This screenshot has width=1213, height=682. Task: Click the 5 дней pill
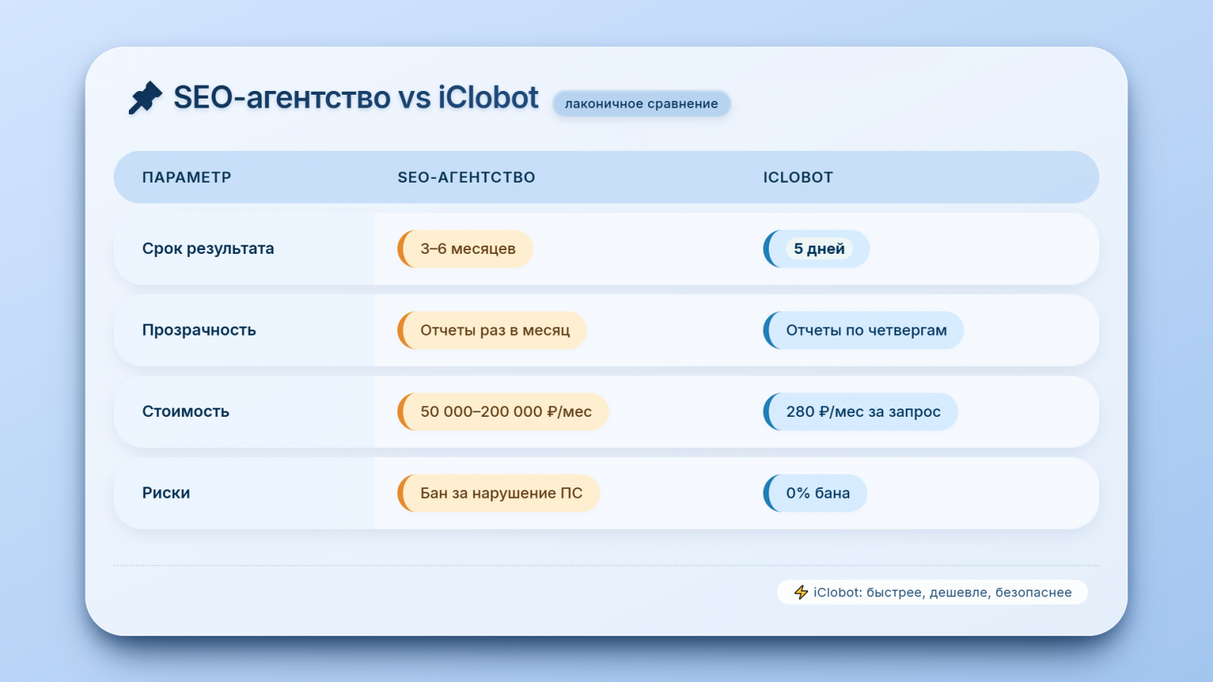(818, 249)
